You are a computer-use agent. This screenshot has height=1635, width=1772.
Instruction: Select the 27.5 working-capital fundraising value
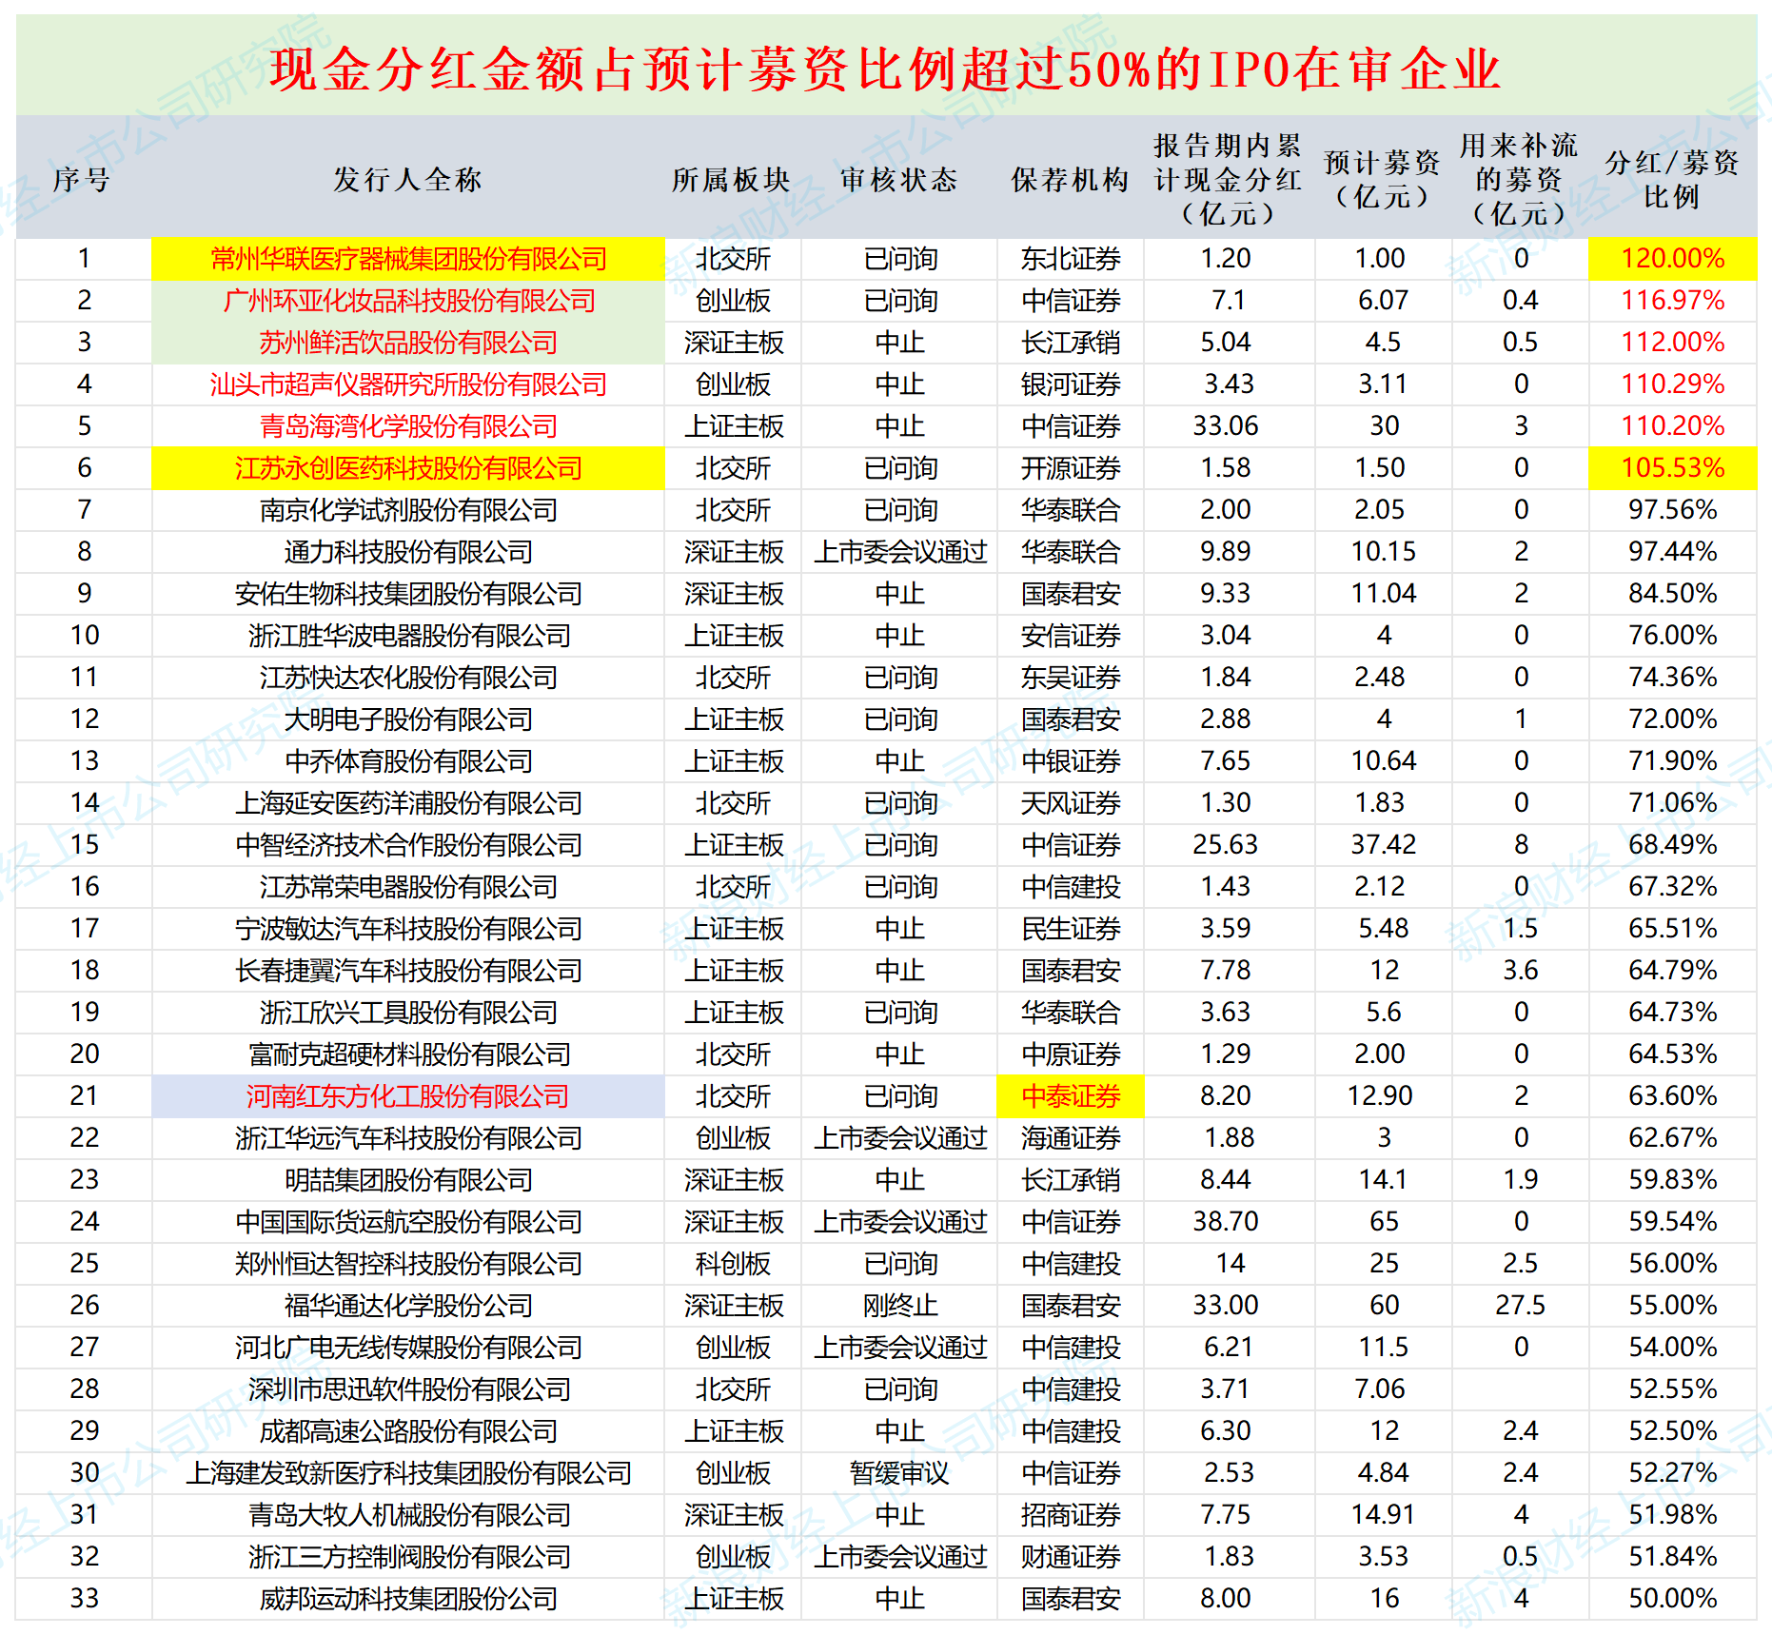point(1520,1306)
